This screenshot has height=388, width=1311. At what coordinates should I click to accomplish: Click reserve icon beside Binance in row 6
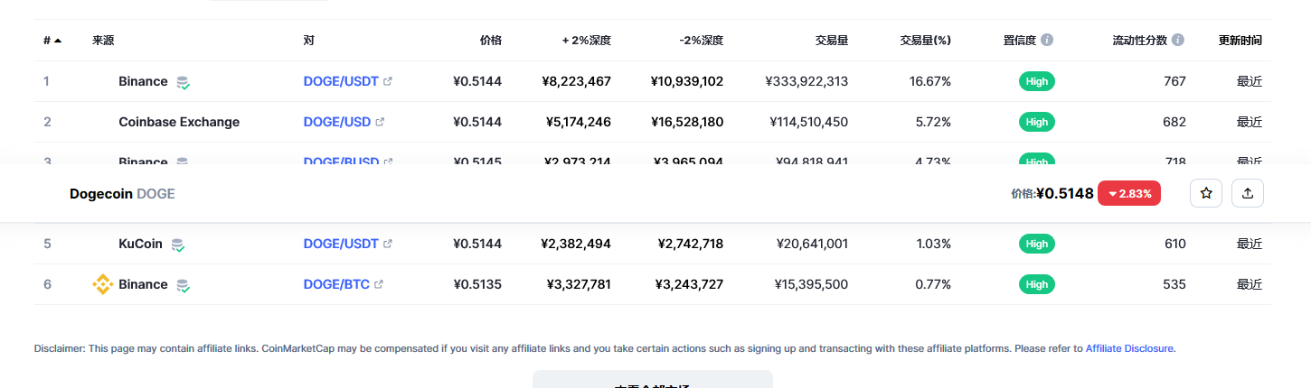183,285
